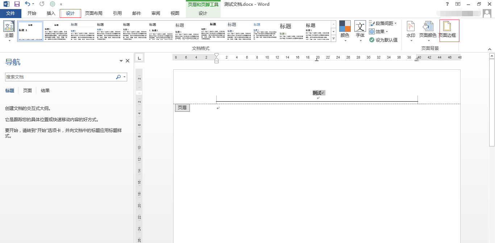Viewport: 495px width, 243px height.
Task: Open the search options dropdown beside 搜索文档
Action: point(125,77)
